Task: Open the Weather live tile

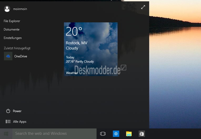Action: coord(91,49)
